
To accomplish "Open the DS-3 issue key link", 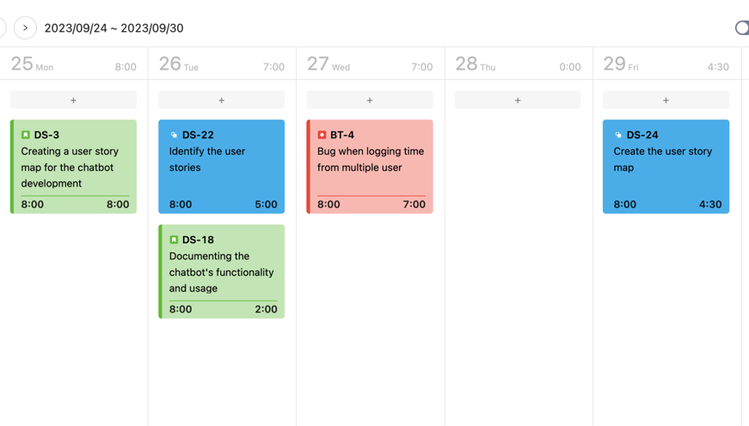I will coord(46,135).
